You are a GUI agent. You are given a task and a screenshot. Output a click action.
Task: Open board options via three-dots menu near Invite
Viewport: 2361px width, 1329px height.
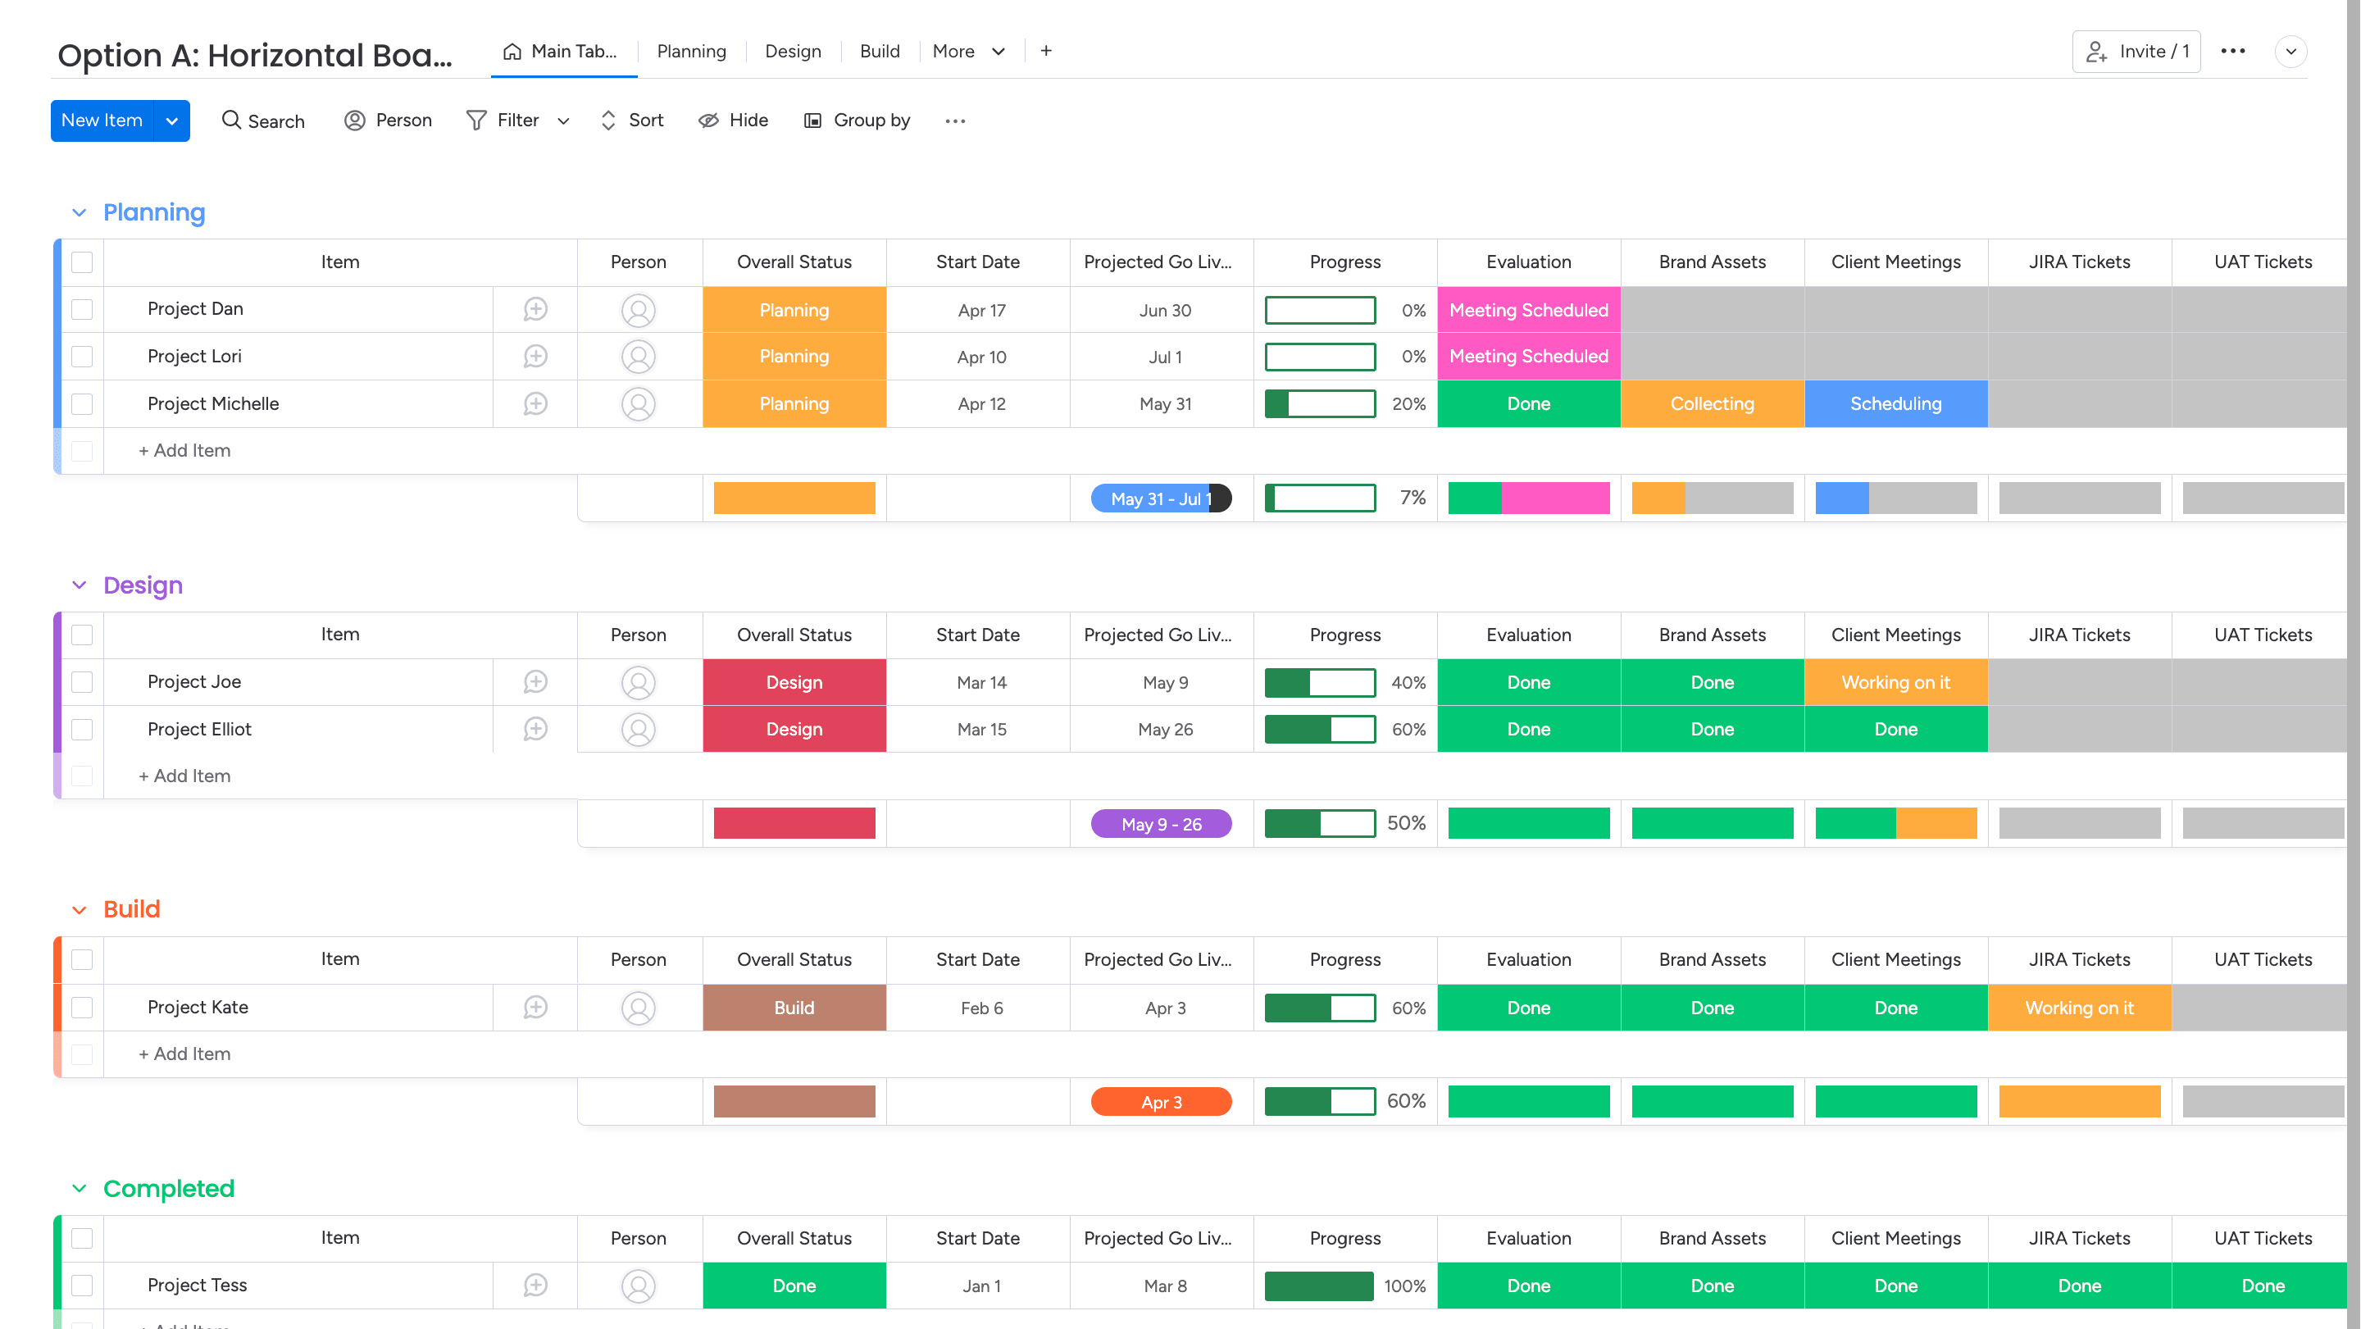tap(2234, 52)
